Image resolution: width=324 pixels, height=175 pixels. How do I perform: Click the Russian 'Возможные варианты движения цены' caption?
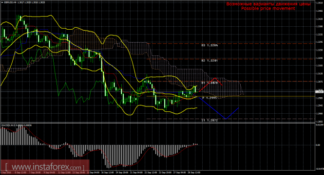(x=268, y=4)
